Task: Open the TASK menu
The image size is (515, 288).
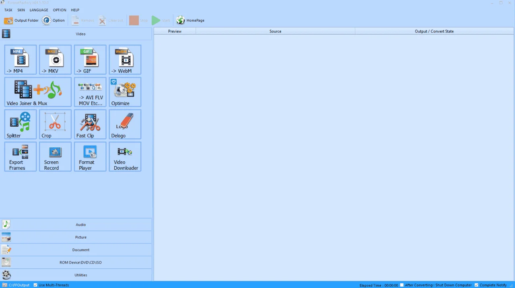Action: click(8, 10)
